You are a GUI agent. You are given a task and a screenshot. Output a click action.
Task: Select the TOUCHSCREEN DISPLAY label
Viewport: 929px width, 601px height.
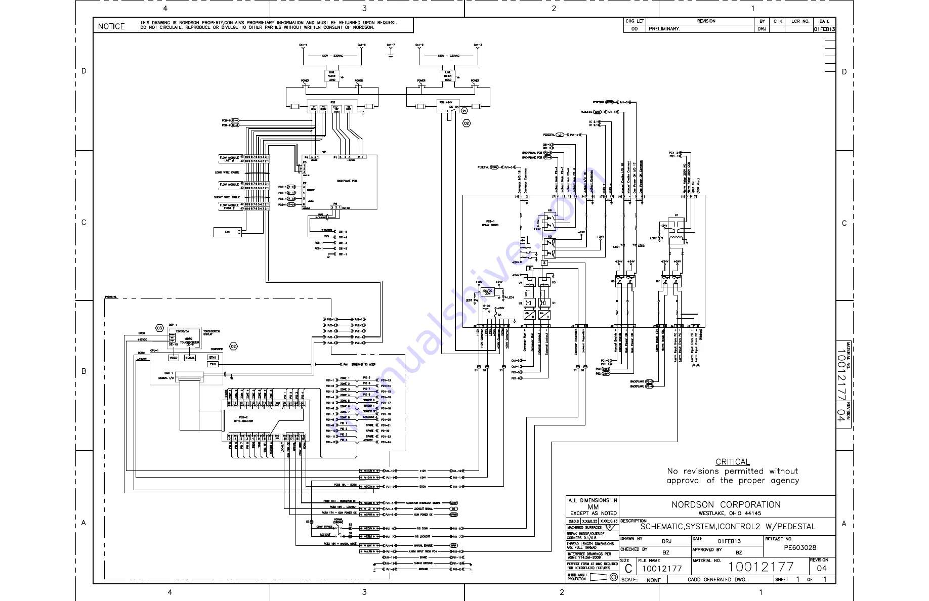click(x=212, y=333)
